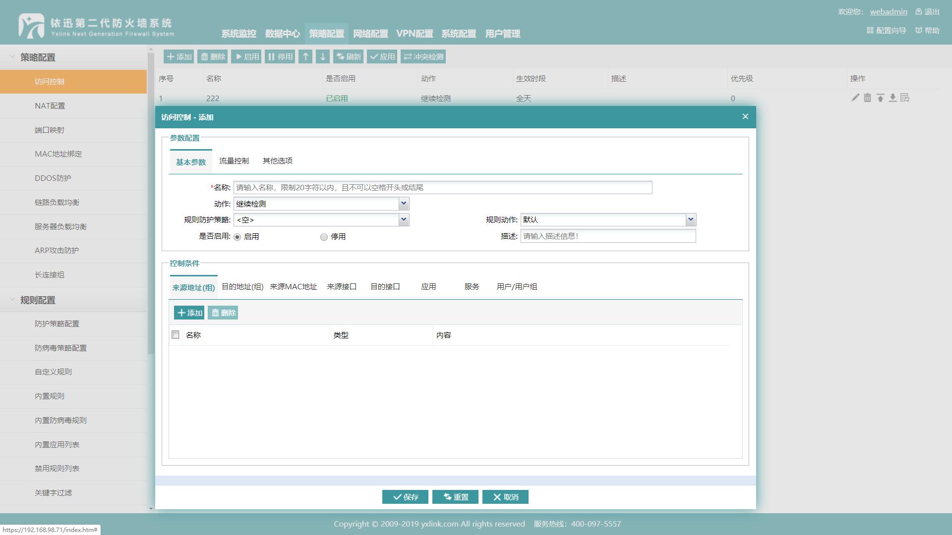
Task: Click the 冲突检测 toolbar button
Action: 423,56
